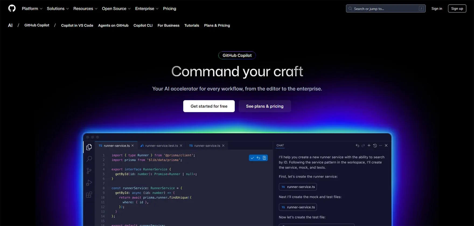Click the Sign up button
Screen dimensions: 474x226
click(457, 9)
